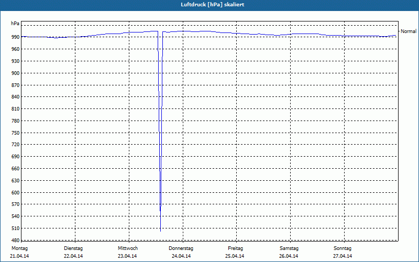
Task: Click the lowest point of the pressure spike
Action: [x=160, y=231]
